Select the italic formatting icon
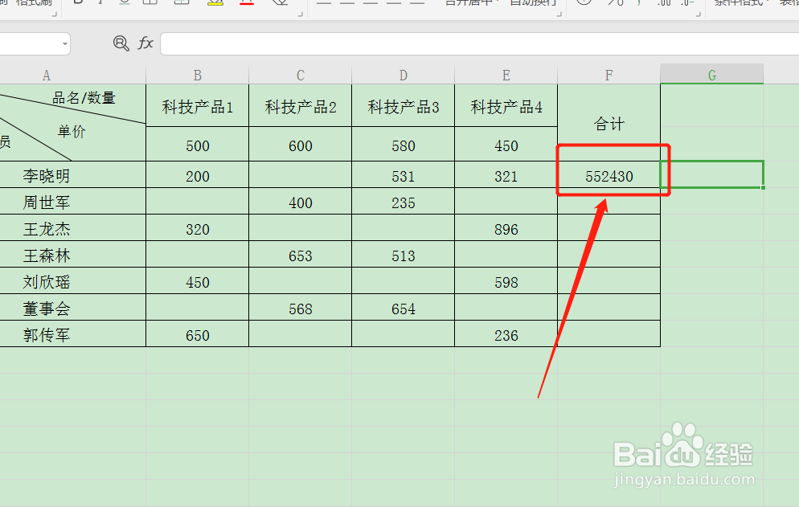This screenshot has height=507, width=799. [100, 3]
